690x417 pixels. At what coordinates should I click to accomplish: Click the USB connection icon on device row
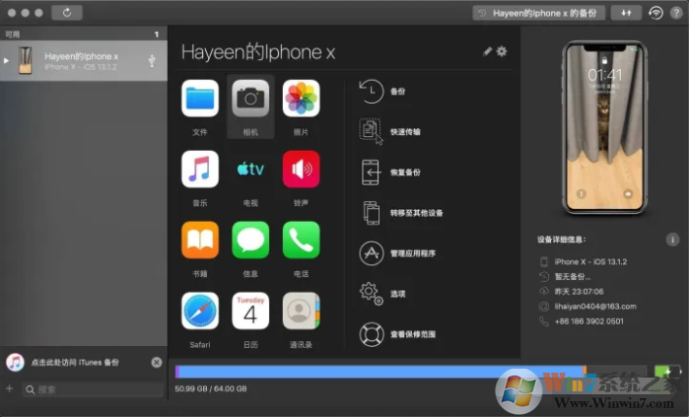pos(152,61)
